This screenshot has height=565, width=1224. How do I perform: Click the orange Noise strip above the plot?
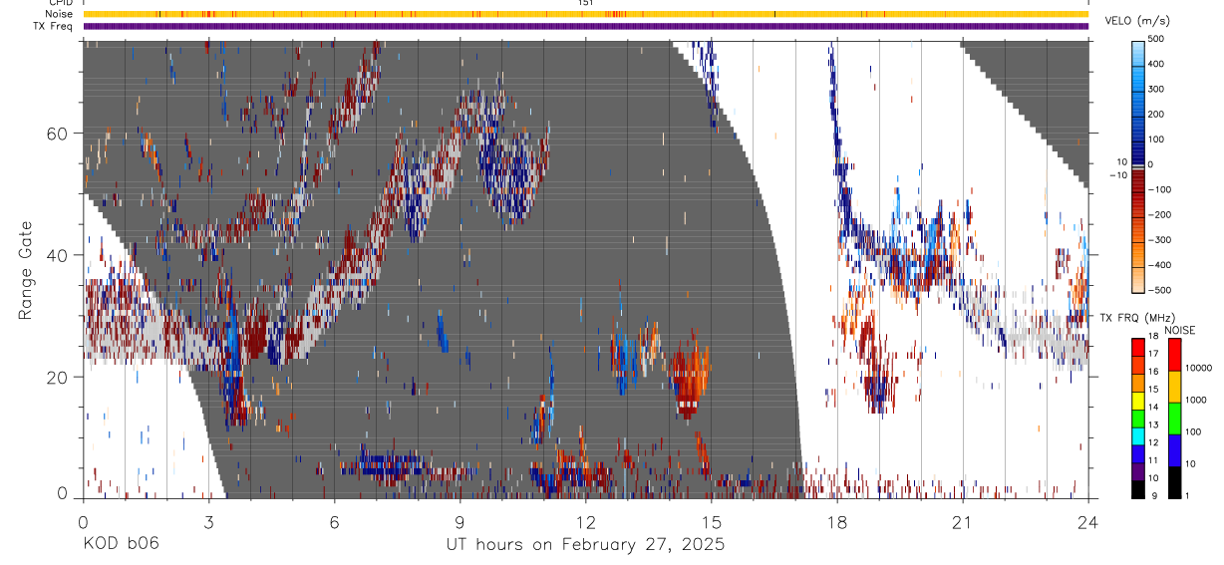pyautogui.click(x=585, y=14)
